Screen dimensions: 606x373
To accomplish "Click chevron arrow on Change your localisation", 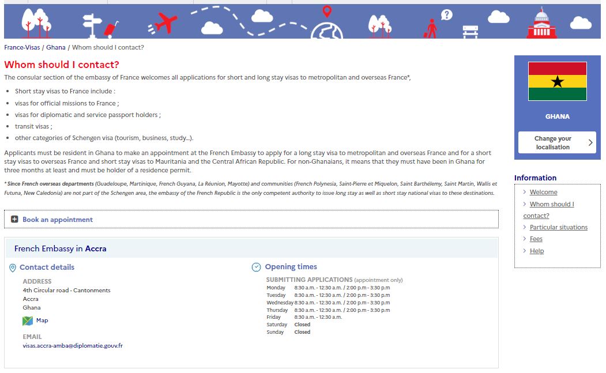I will tap(590, 142).
